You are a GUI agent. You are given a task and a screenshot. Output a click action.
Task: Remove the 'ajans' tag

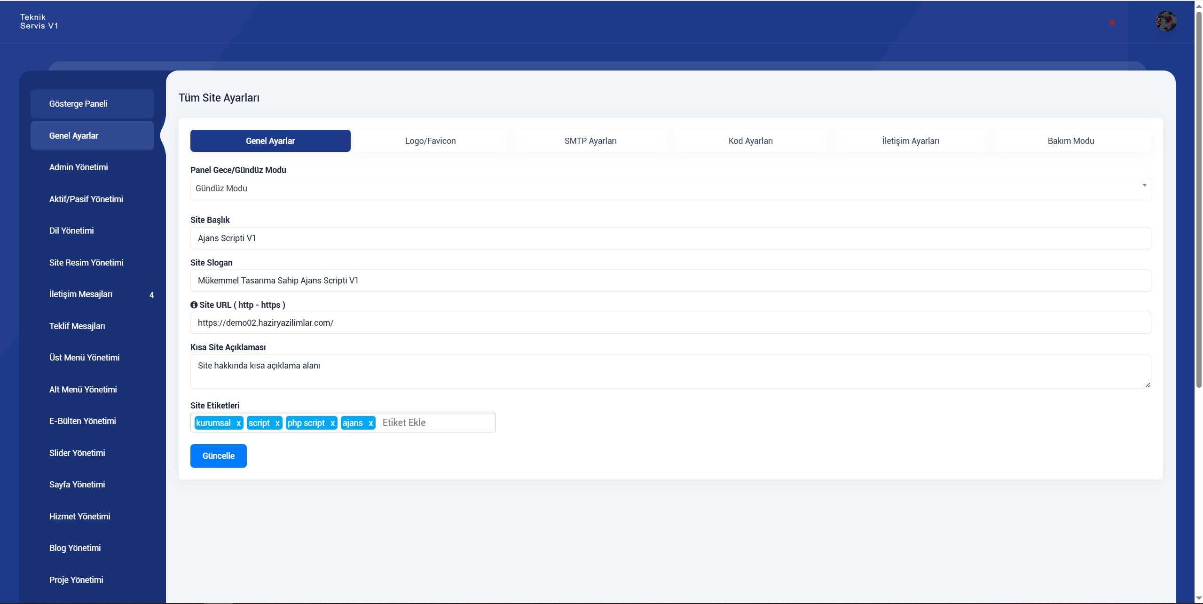click(370, 423)
